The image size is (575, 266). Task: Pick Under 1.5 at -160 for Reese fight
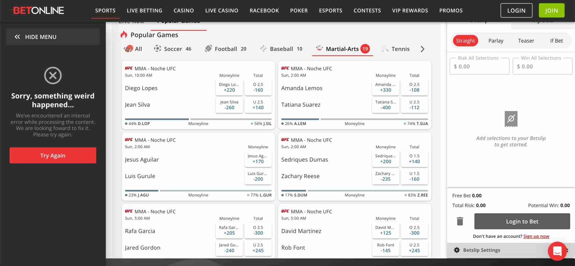[x=414, y=176]
